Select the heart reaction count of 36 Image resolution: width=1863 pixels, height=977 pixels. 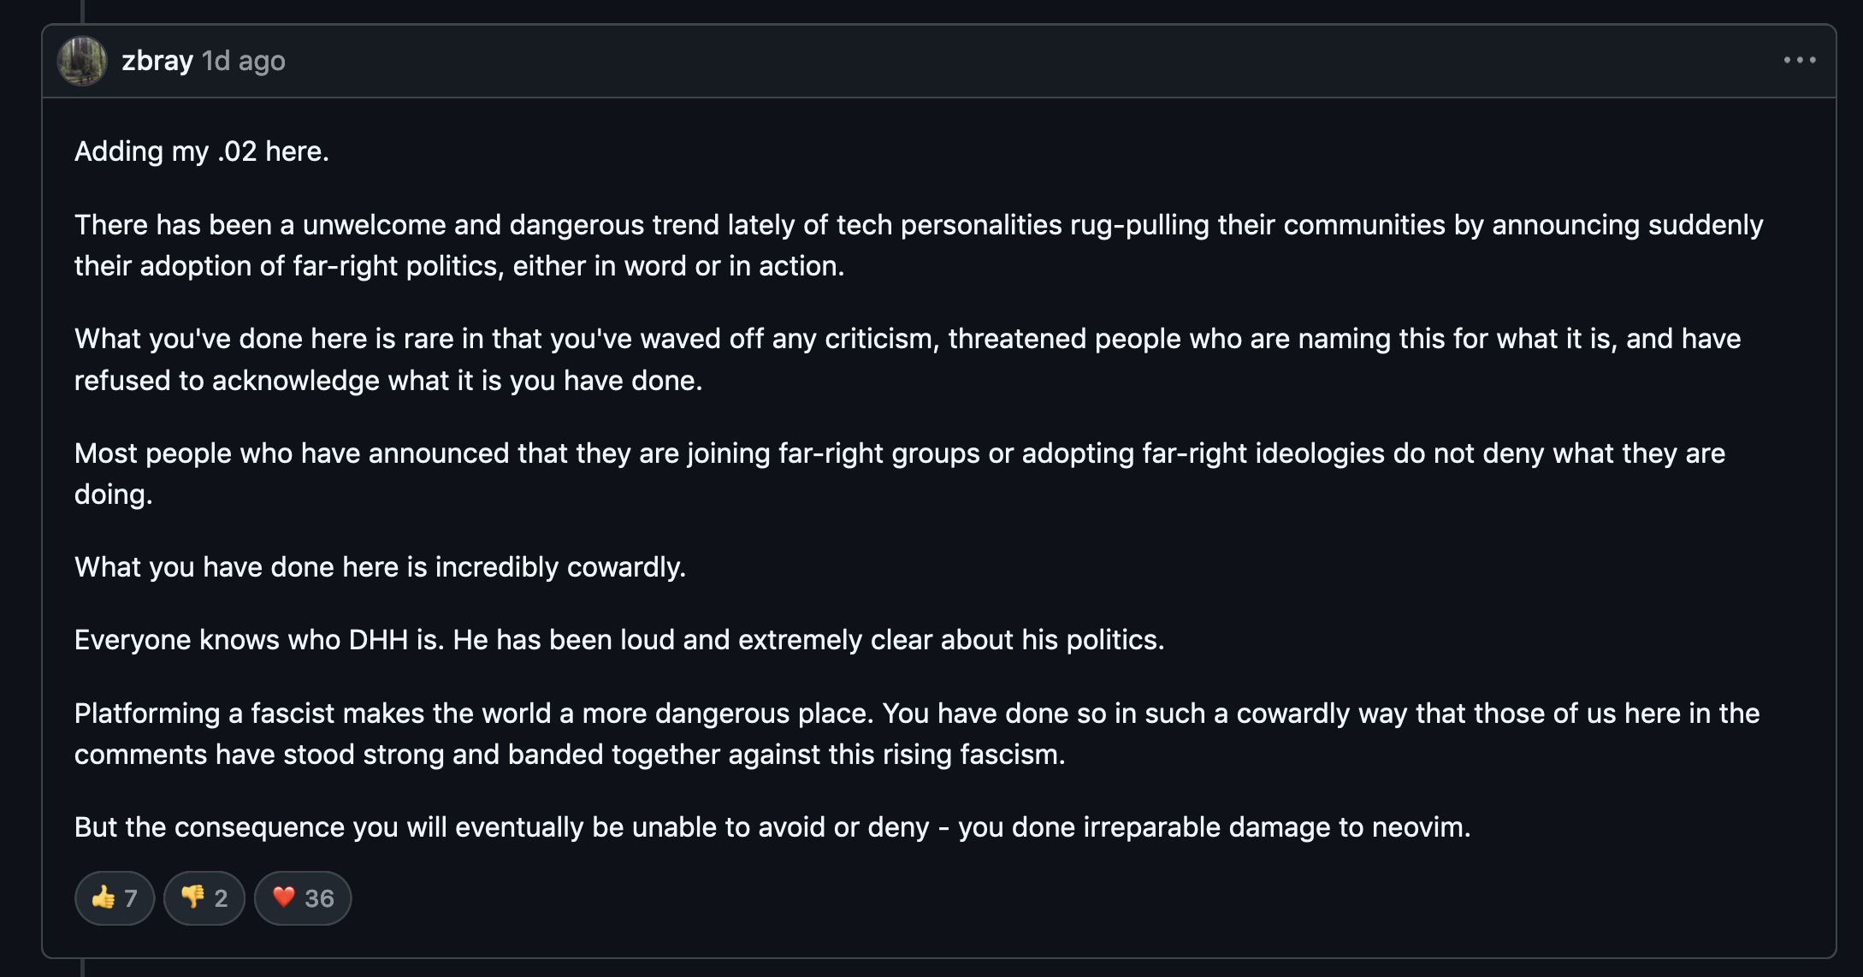[319, 898]
